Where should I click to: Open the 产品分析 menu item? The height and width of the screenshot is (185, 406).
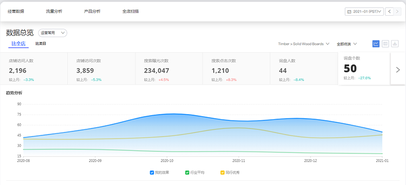pyautogui.click(x=92, y=11)
